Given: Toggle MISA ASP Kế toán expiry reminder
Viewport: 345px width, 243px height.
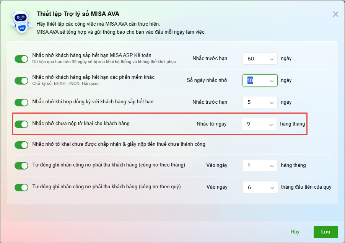Looking at the screenshot, I should tap(21, 59).
